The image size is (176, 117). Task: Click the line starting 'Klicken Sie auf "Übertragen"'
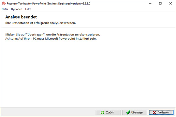pos(53,34)
